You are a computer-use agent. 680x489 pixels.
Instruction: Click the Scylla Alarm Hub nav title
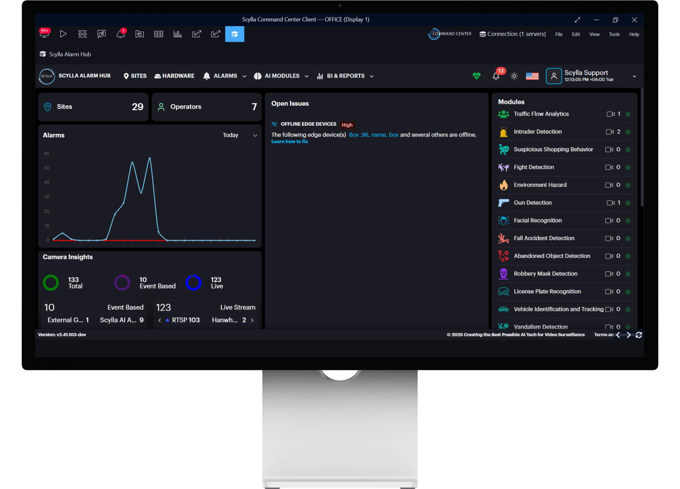[85, 76]
